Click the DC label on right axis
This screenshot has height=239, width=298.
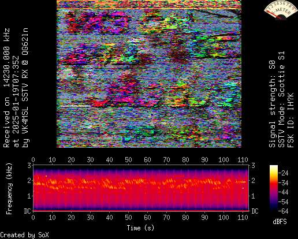click(x=255, y=211)
